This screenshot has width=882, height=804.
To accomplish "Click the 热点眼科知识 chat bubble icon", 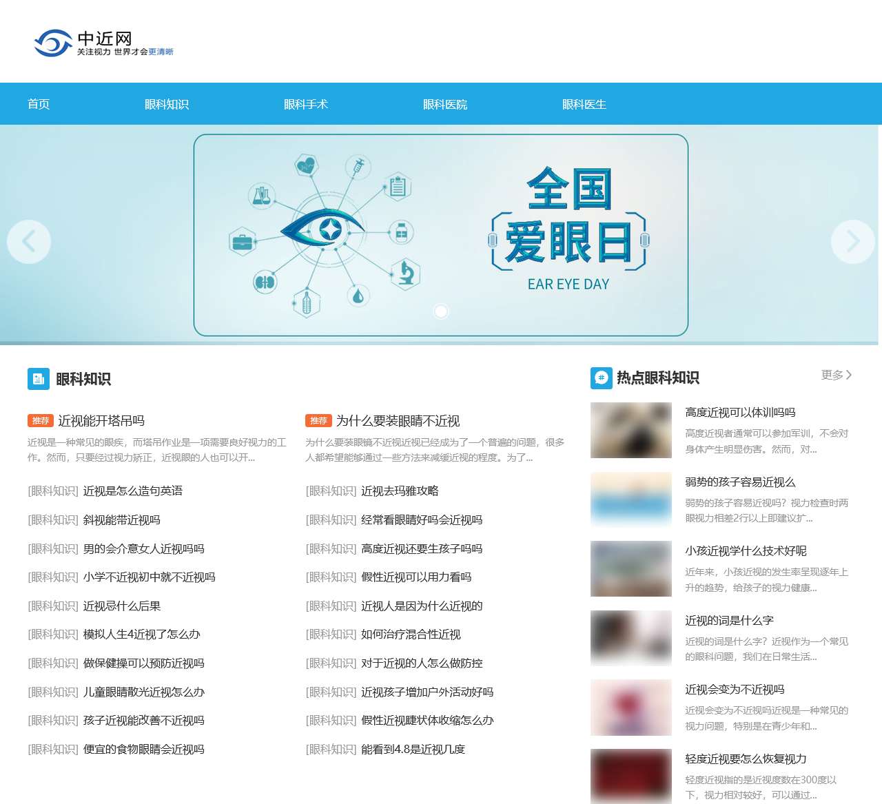I will pyautogui.click(x=600, y=378).
